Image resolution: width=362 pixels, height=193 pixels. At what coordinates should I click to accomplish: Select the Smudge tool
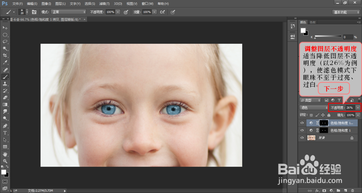[x=5, y=112]
